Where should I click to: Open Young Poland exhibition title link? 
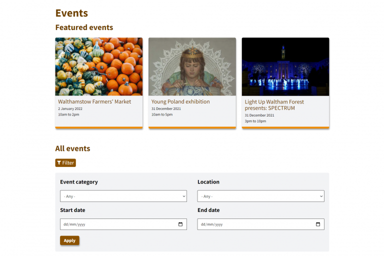point(180,101)
